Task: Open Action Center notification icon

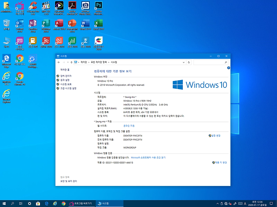Action: pos(271,204)
